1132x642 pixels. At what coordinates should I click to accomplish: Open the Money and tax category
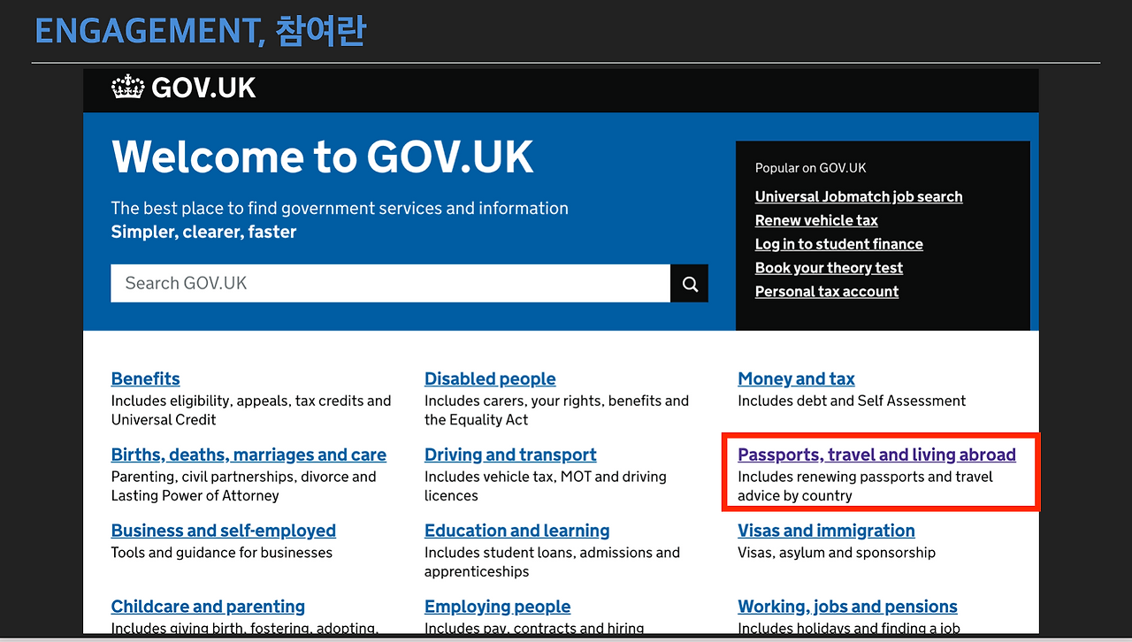[797, 378]
